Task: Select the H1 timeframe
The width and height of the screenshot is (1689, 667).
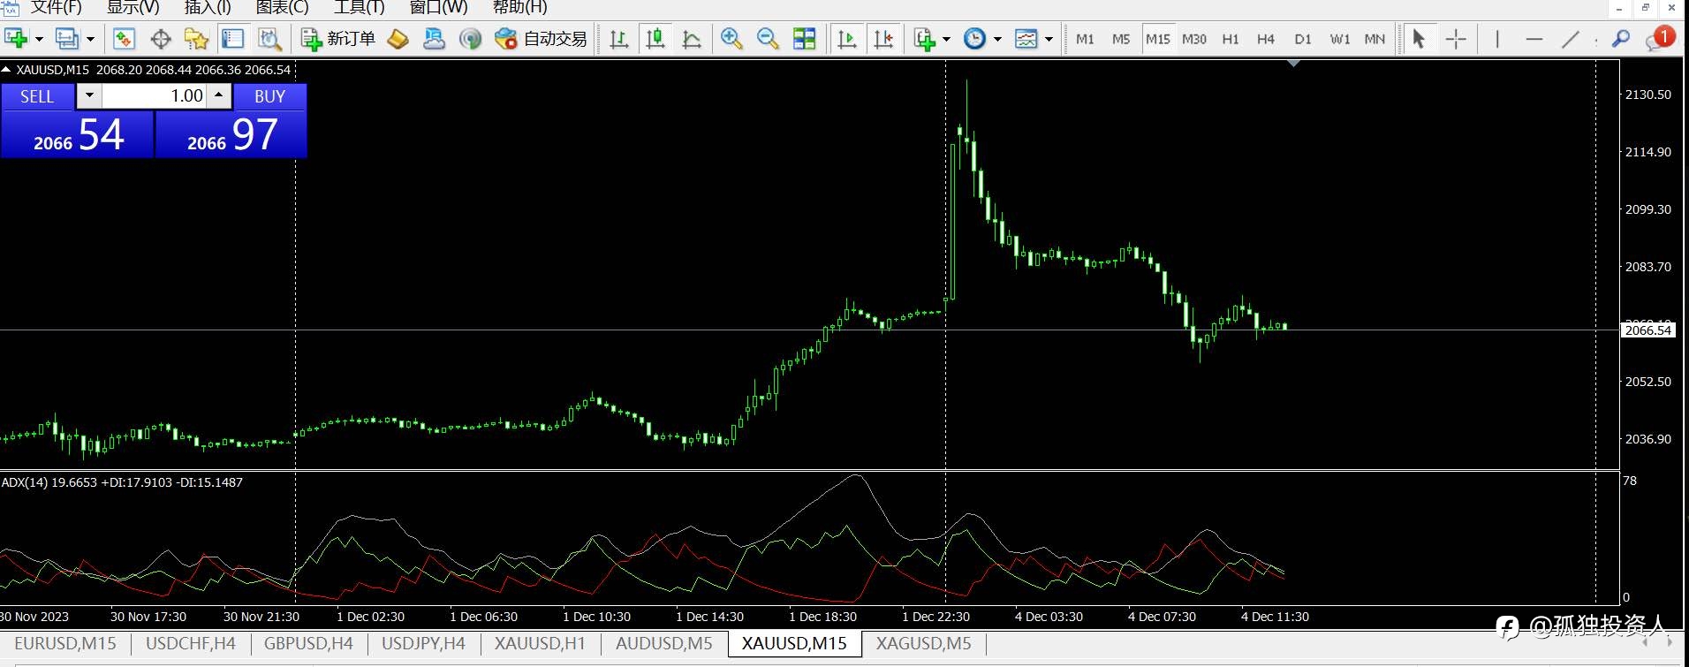Action: coord(1231,39)
